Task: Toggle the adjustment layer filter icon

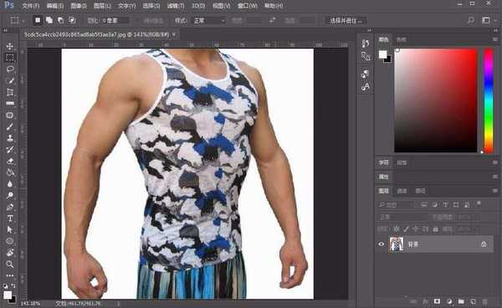Action: tap(435, 204)
